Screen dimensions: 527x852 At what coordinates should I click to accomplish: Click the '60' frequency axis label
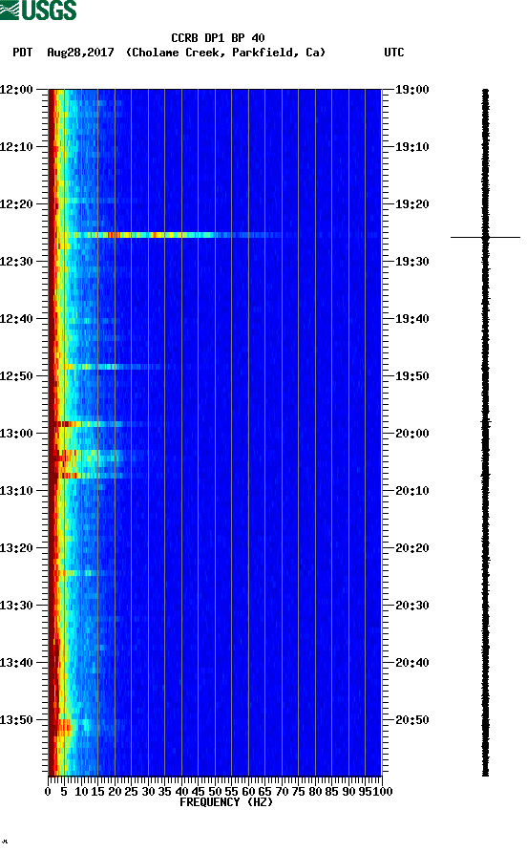coord(248,792)
